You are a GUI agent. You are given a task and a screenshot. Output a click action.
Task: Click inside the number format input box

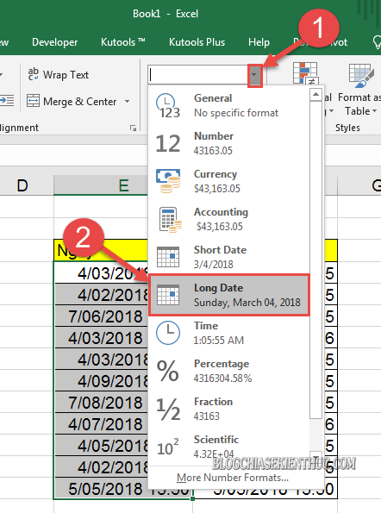(x=198, y=75)
